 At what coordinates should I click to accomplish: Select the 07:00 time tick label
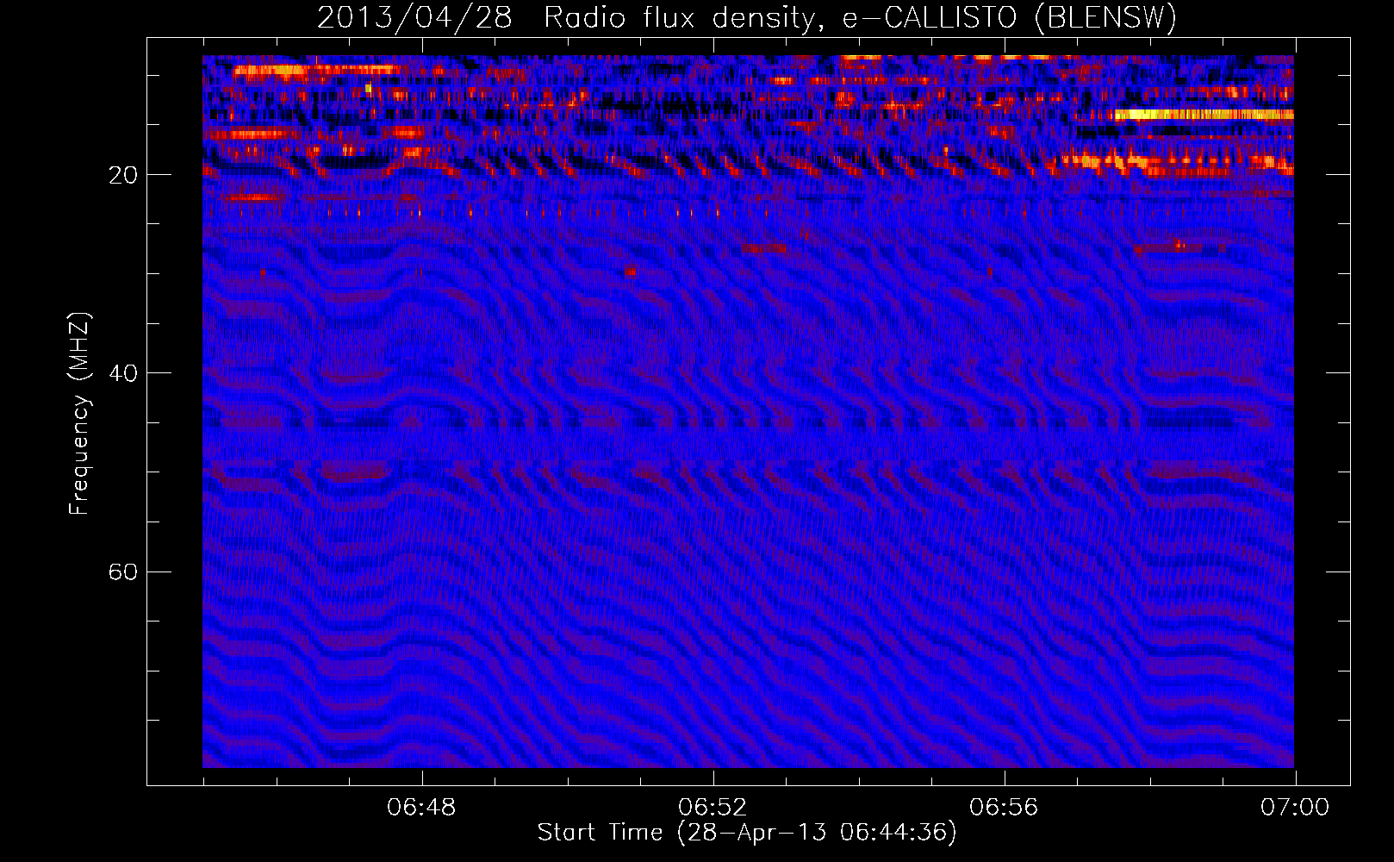(x=1295, y=808)
